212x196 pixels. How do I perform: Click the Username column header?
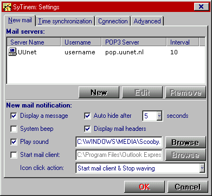point(81,42)
